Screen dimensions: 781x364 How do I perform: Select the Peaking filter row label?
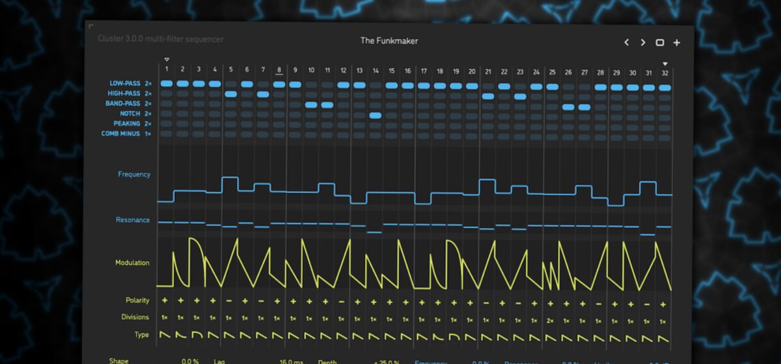(x=126, y=123)
